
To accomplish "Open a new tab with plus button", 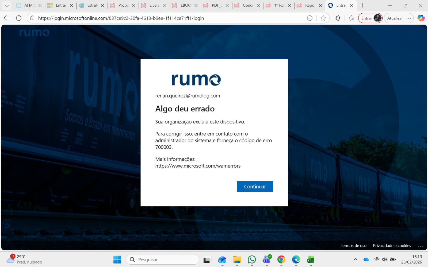I will click(363, 5).
